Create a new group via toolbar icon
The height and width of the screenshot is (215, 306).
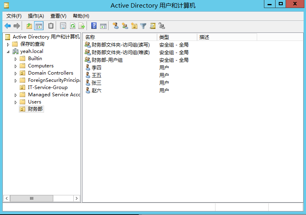[x=125, y=26]
